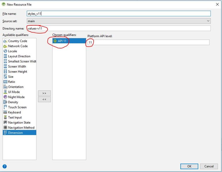Add qualifier with the >> button
Screen dimensions: 222x172
point(44,93)
